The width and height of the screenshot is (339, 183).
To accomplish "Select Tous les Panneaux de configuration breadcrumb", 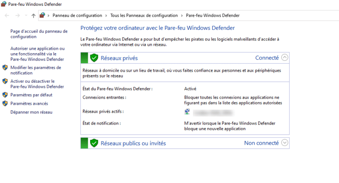I will click(x=144, y=15).
